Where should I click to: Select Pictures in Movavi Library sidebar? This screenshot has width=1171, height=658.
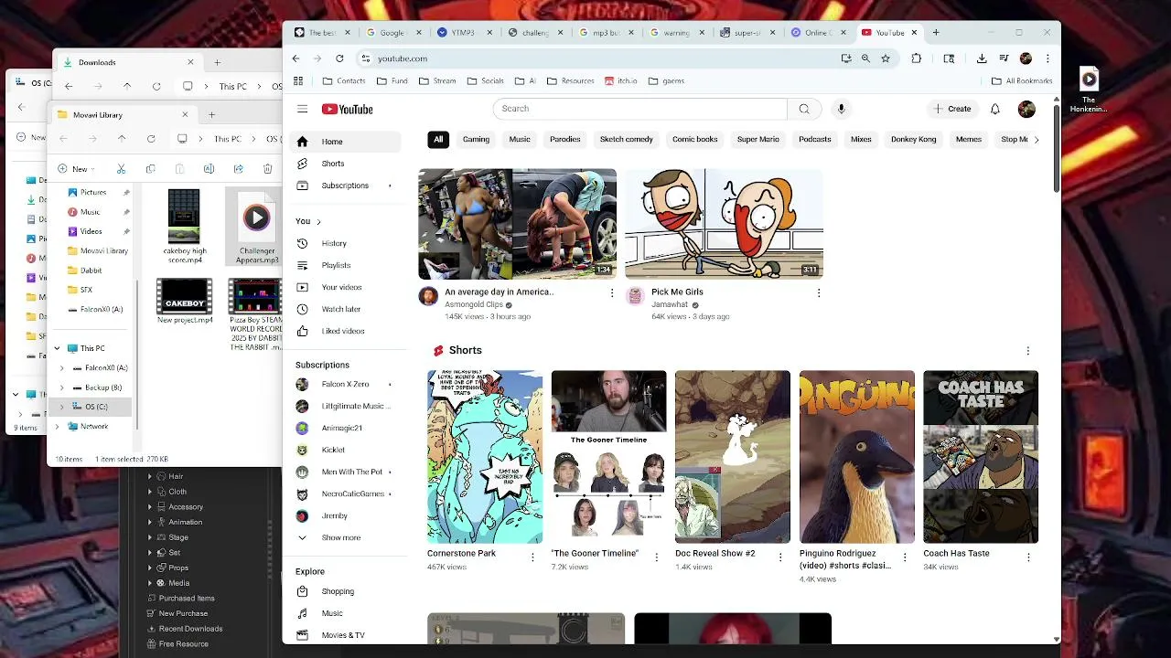[x=93, y=193]
